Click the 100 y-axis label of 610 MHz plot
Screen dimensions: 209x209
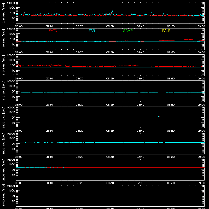pos(13,65)
